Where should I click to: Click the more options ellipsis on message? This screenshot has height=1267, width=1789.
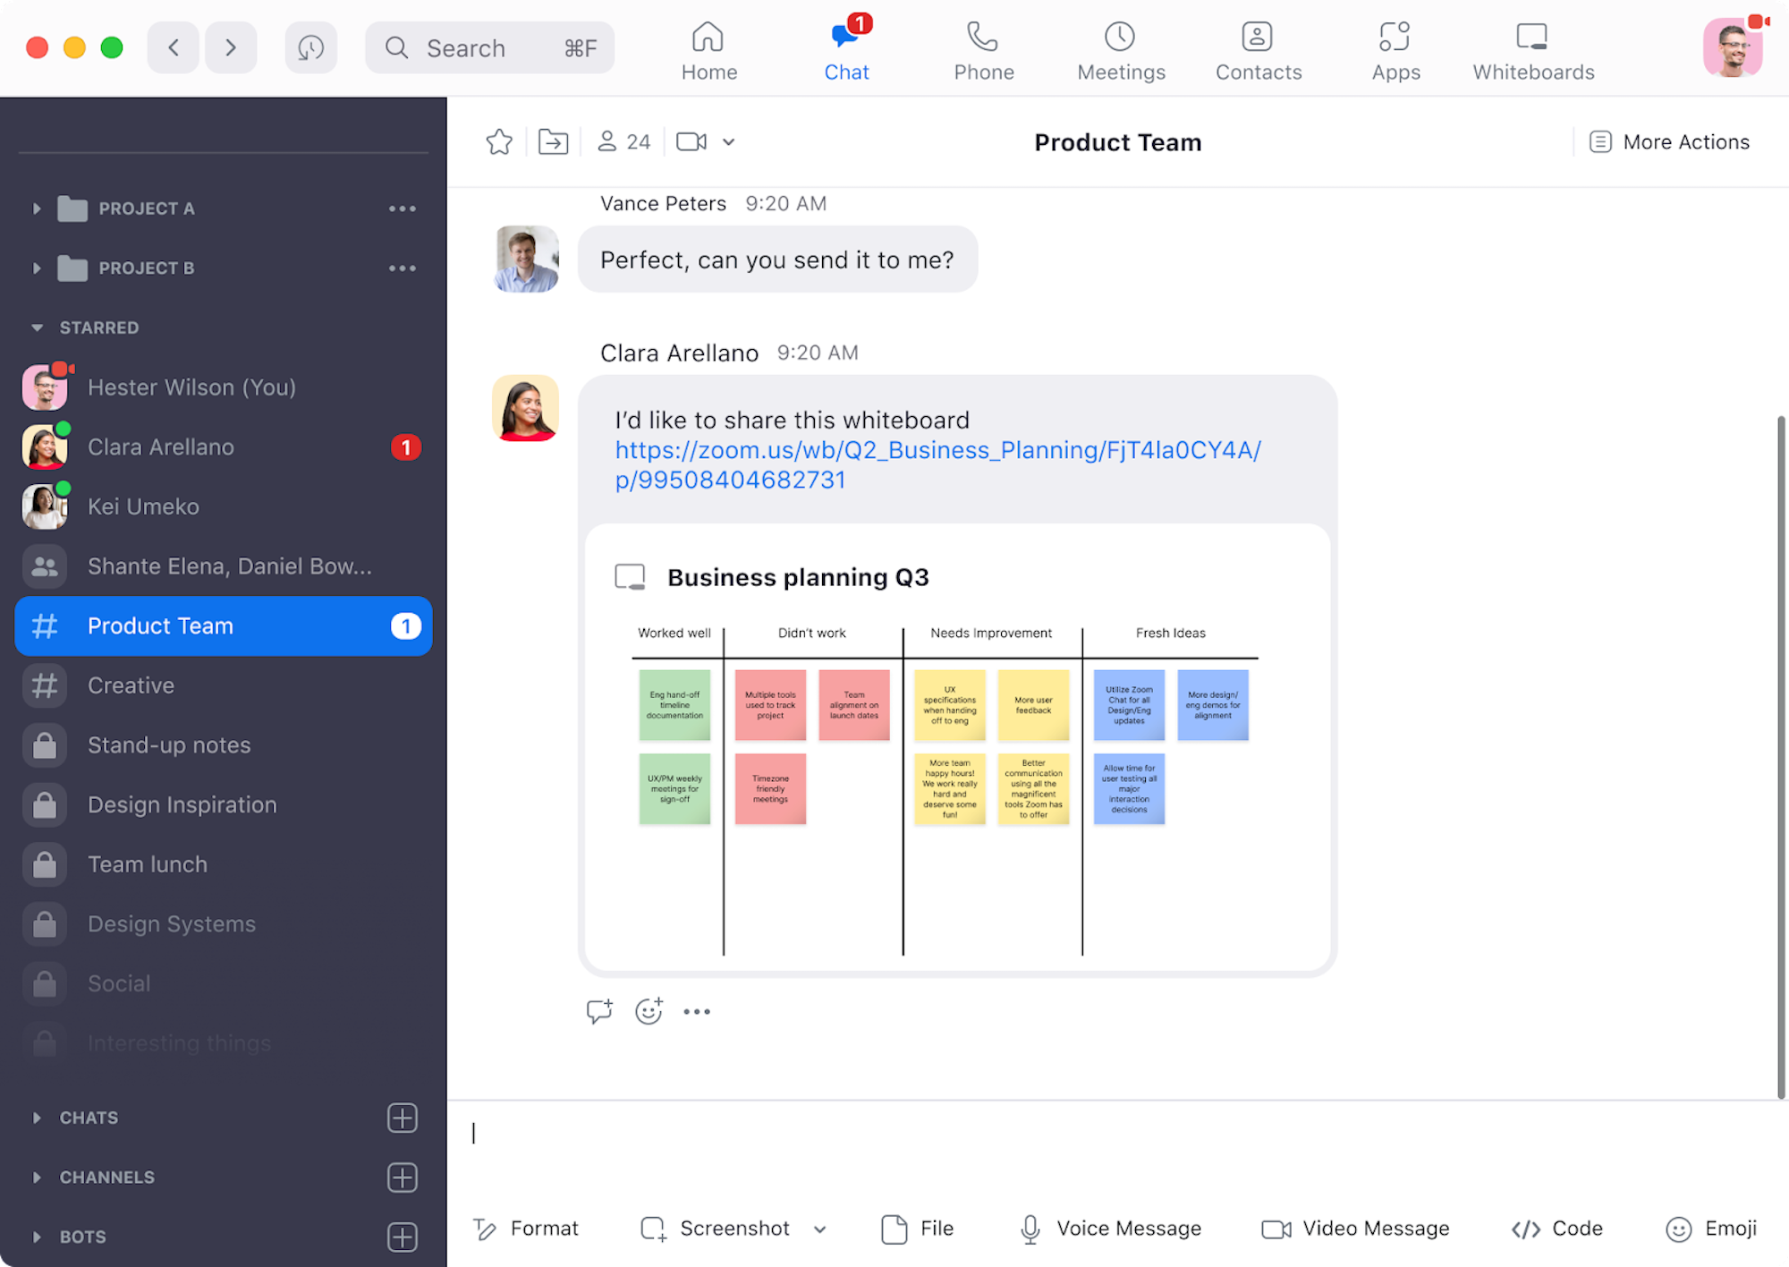pos(697,1012)
